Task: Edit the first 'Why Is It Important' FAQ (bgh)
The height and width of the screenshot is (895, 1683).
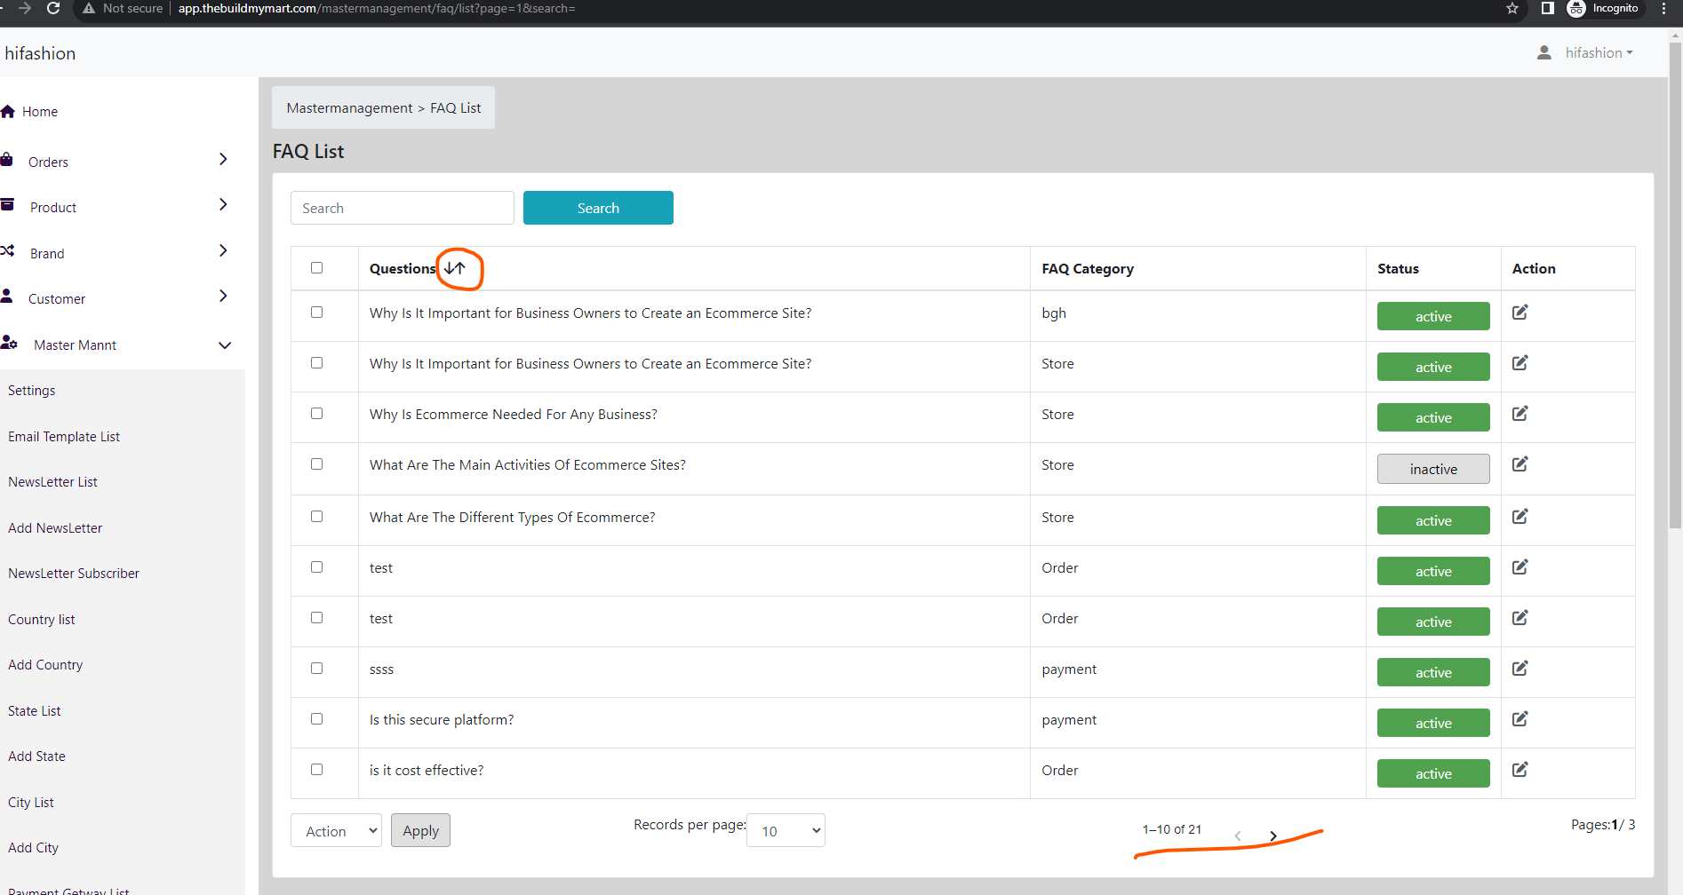Action: point(1519,313)
